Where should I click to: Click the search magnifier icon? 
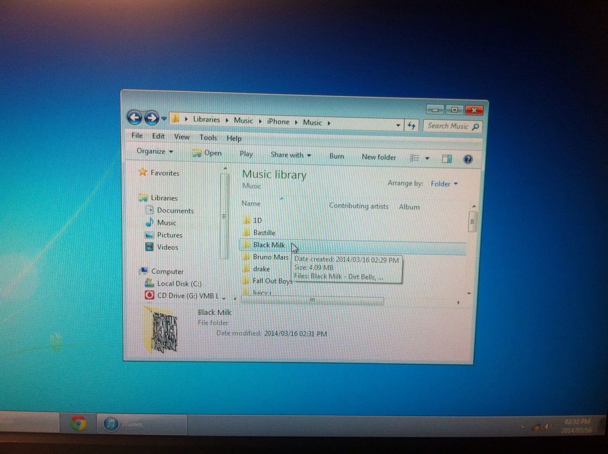tap(476, 127)
